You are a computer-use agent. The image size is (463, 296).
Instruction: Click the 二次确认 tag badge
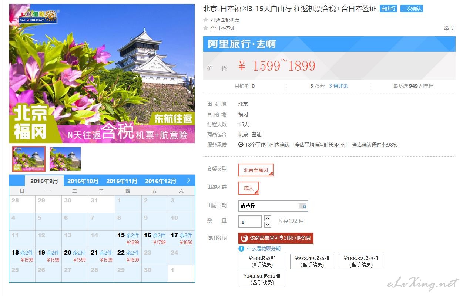coord(412,9)
